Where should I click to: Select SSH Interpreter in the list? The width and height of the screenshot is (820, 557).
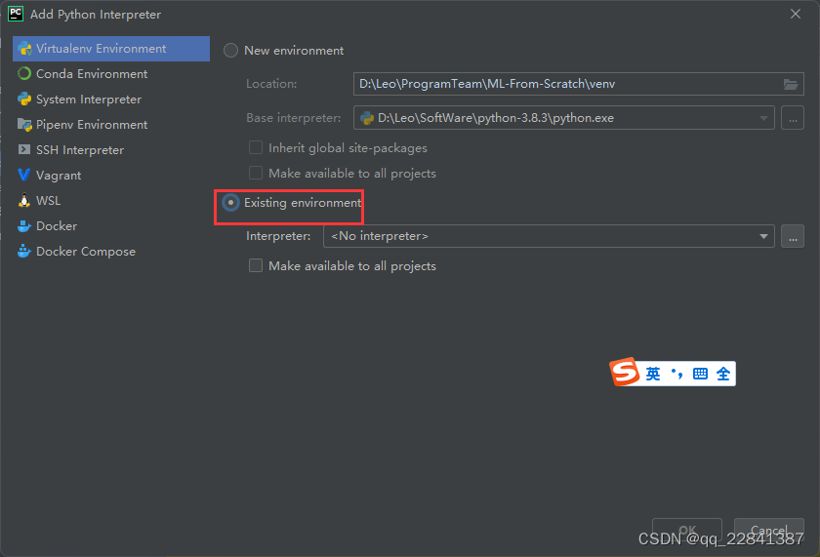[x=111, y=150]
